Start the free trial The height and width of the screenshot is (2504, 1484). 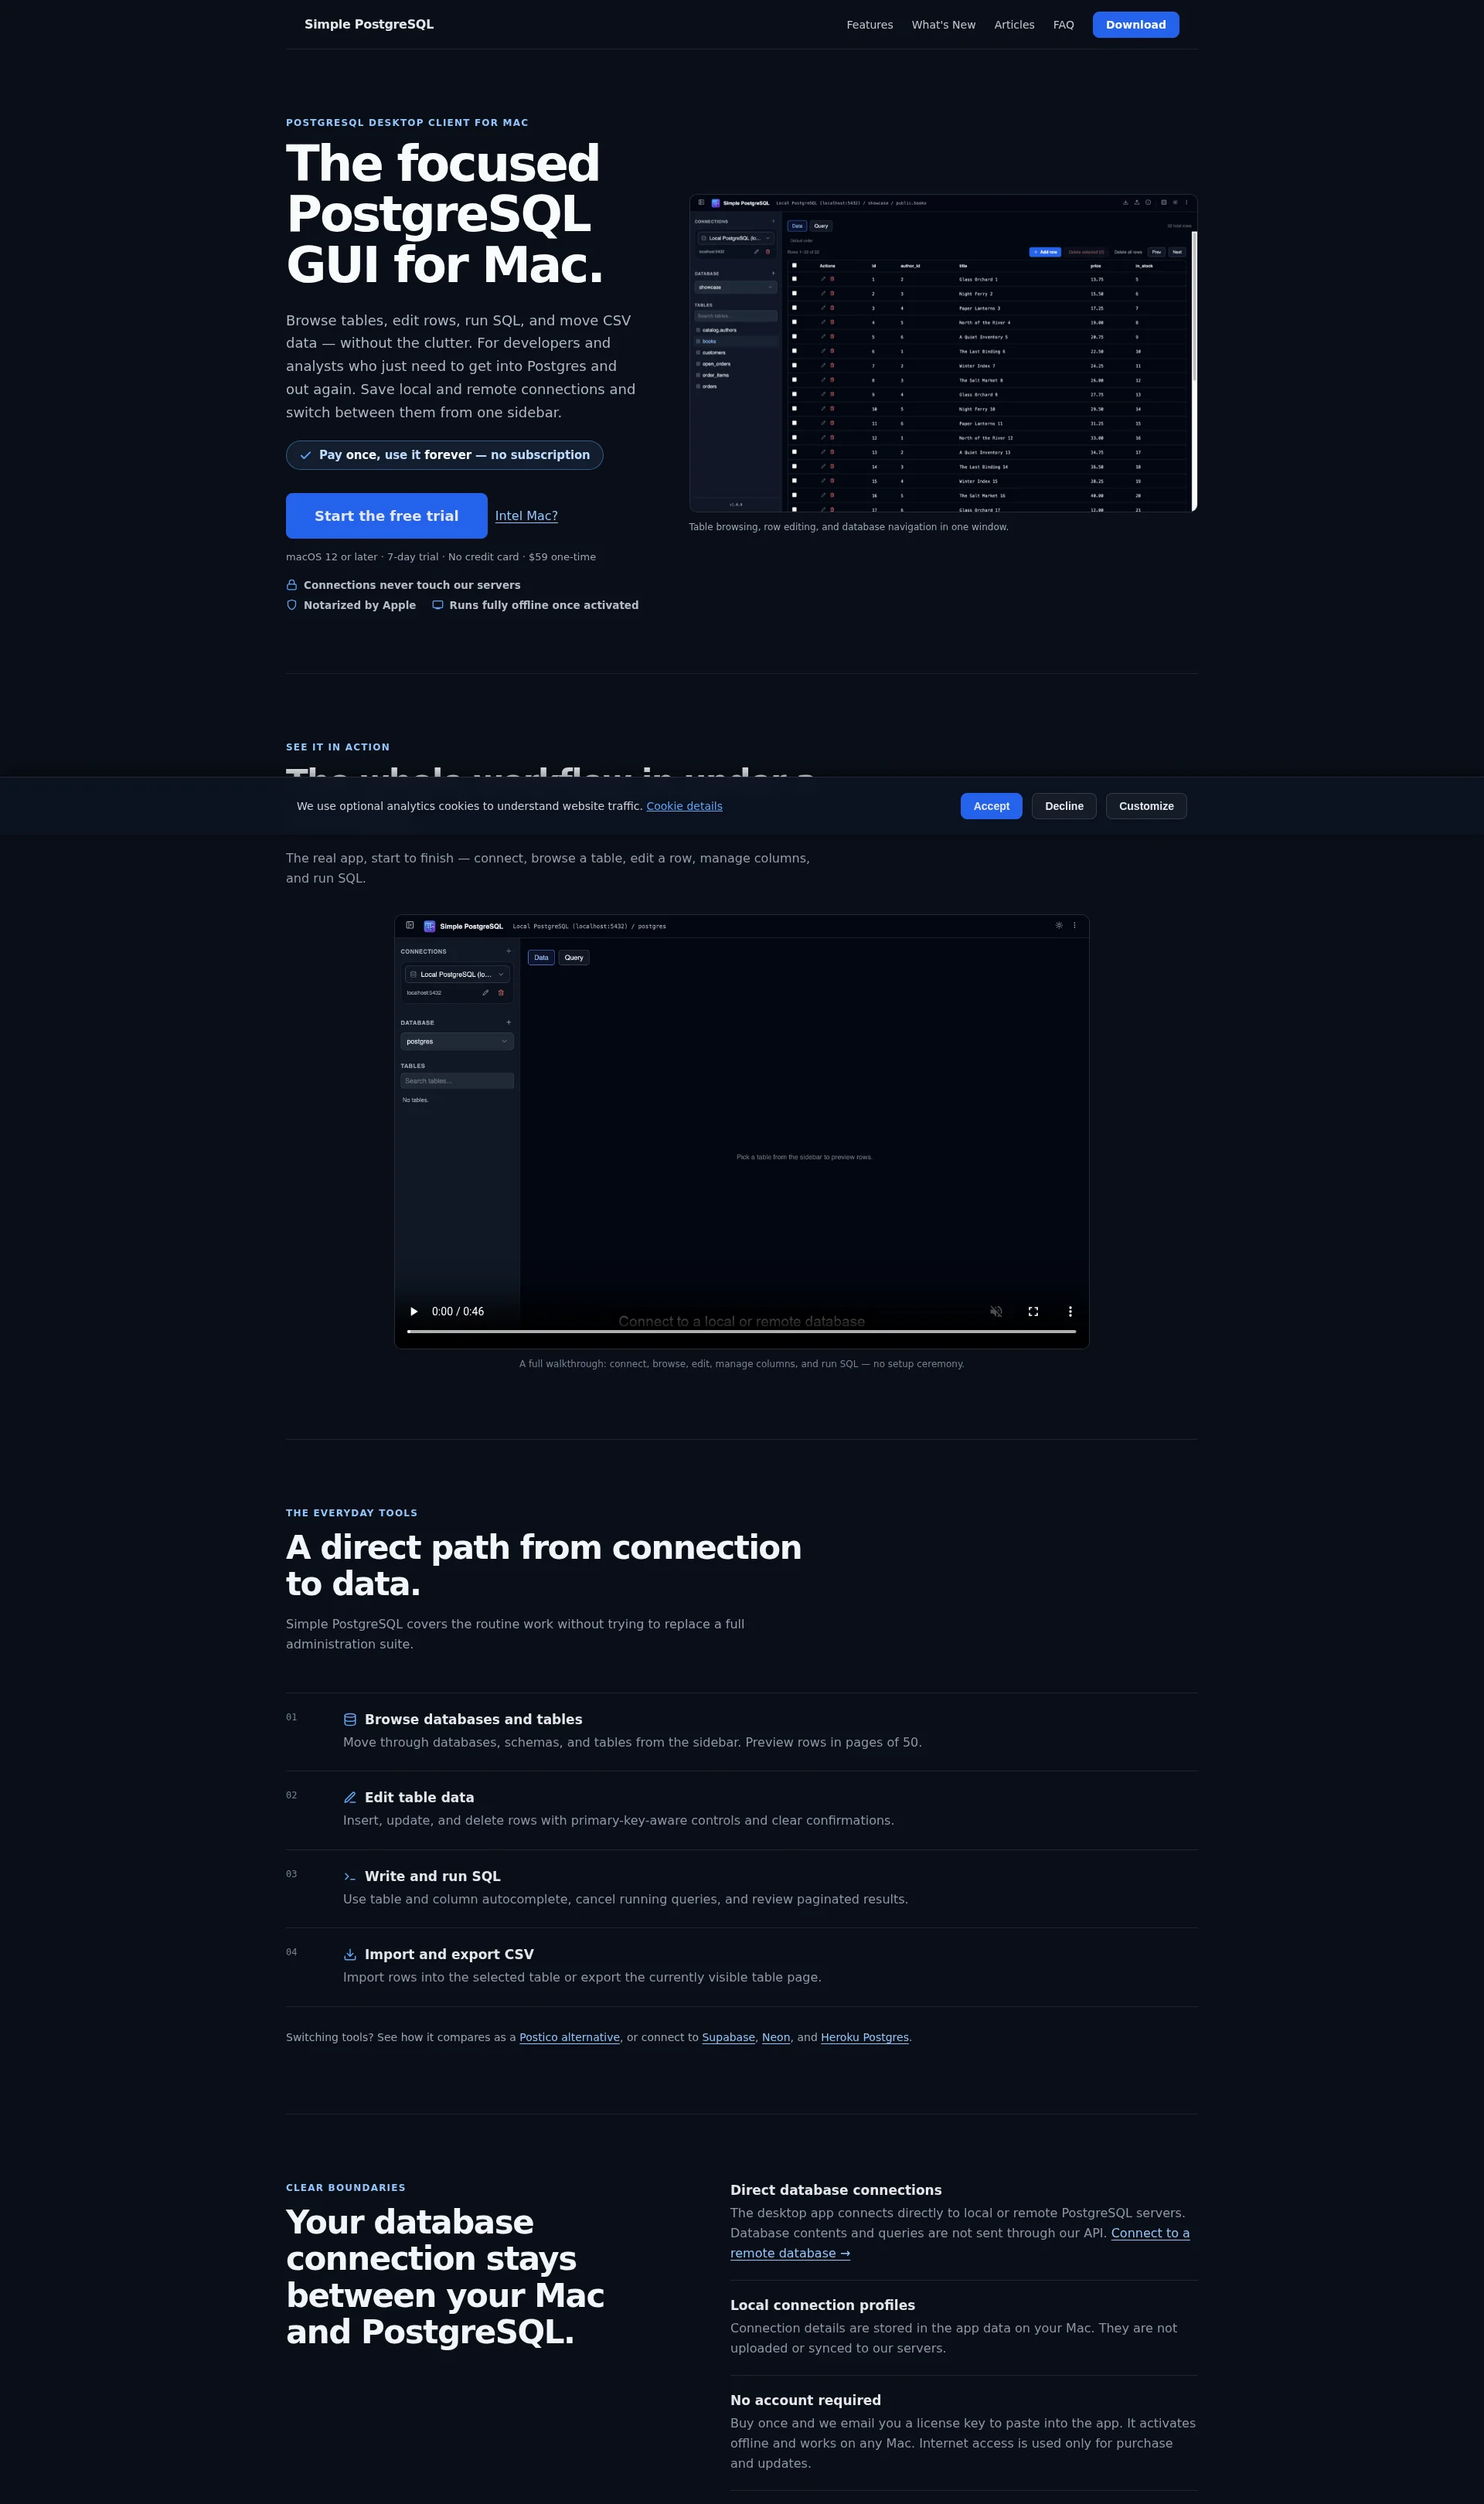(x=387, y=515)
